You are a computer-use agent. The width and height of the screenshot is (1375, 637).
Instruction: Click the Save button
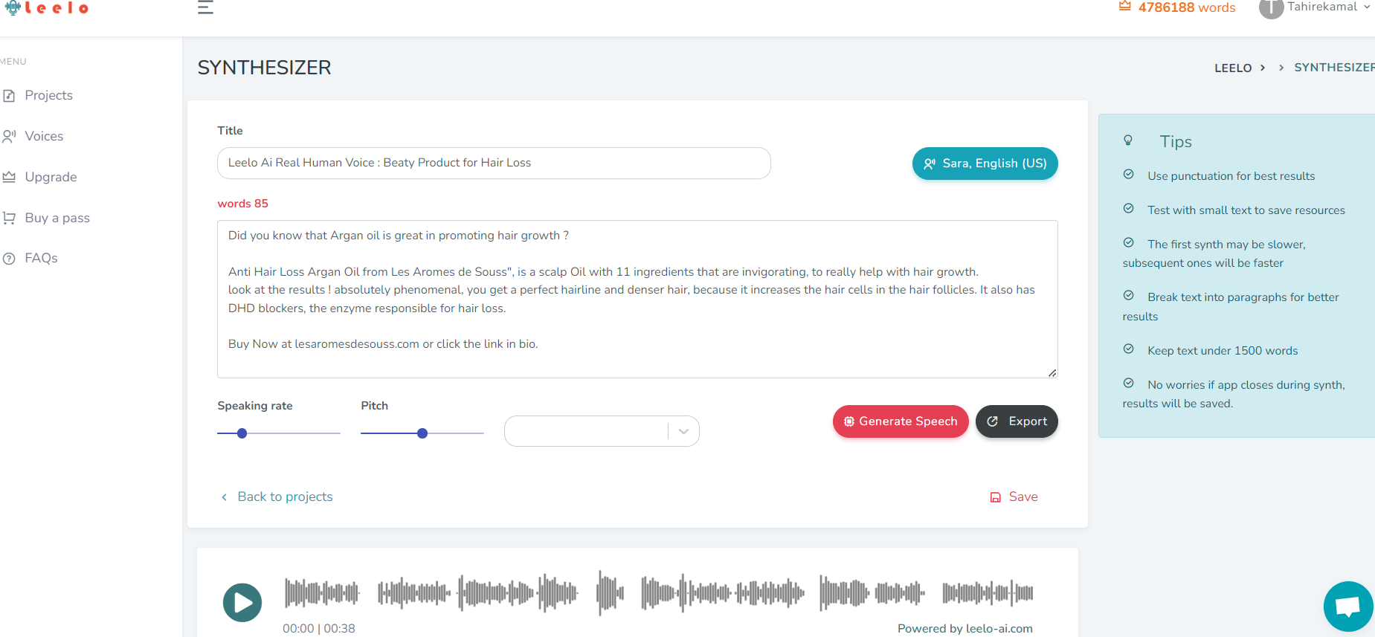coord(1014,497)
